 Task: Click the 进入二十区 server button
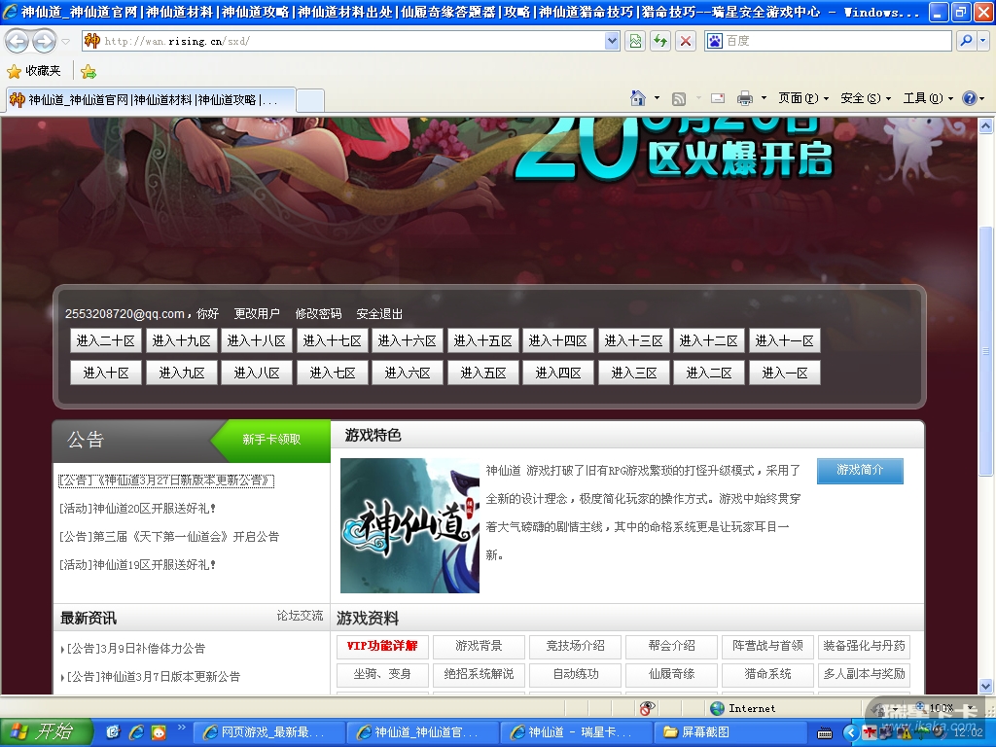pyautogui.click(x=105, y=341)
